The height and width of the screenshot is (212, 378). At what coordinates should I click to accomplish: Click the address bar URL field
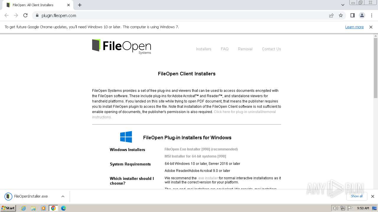click(x=180, y=16)
